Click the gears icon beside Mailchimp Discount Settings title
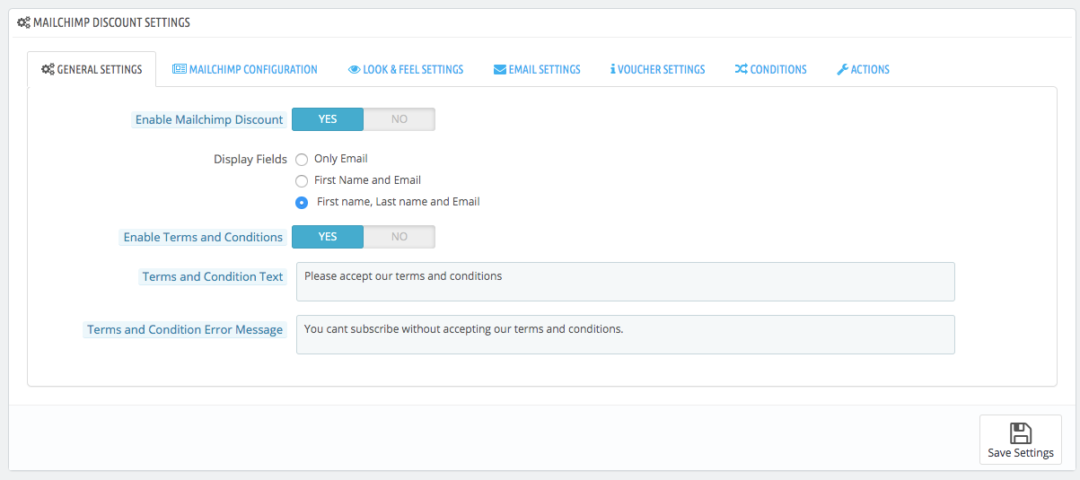The width and height of the screenshot is (1080, 480). [x=24, y=22]
